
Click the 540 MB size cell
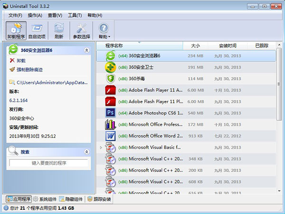pos(196,113)
